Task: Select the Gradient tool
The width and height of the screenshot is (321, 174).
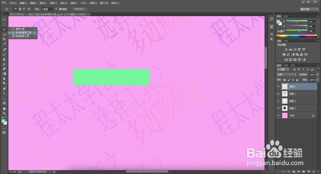Action: click(x=4, y=74)
